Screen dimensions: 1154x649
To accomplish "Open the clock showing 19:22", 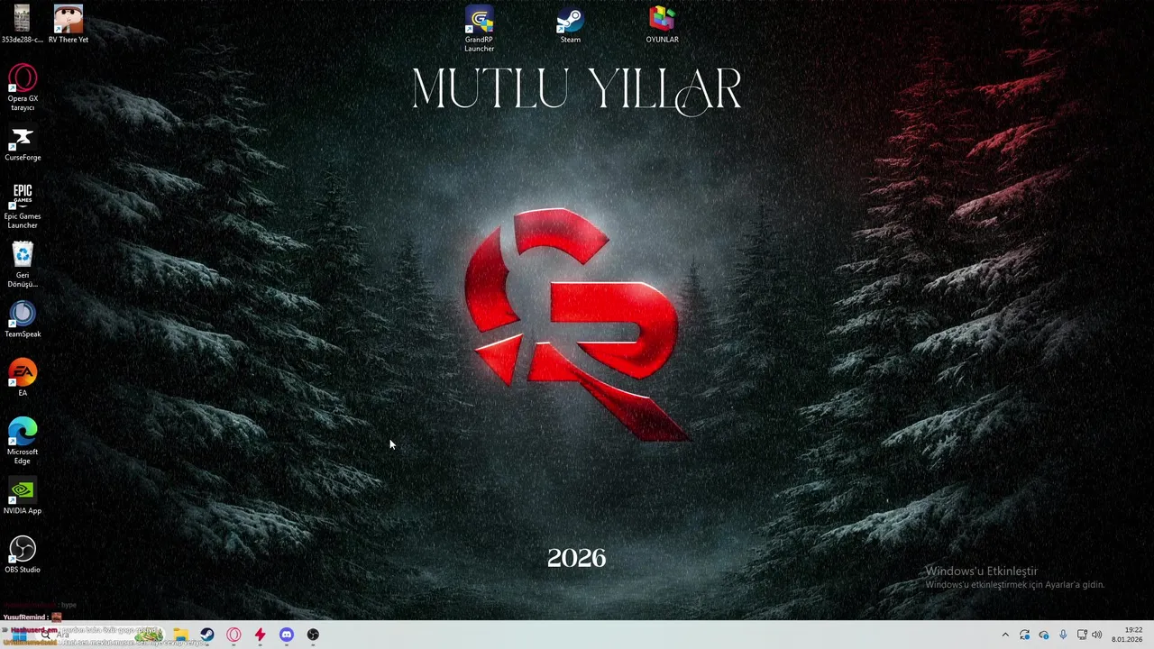I will tap(1128, 635).
